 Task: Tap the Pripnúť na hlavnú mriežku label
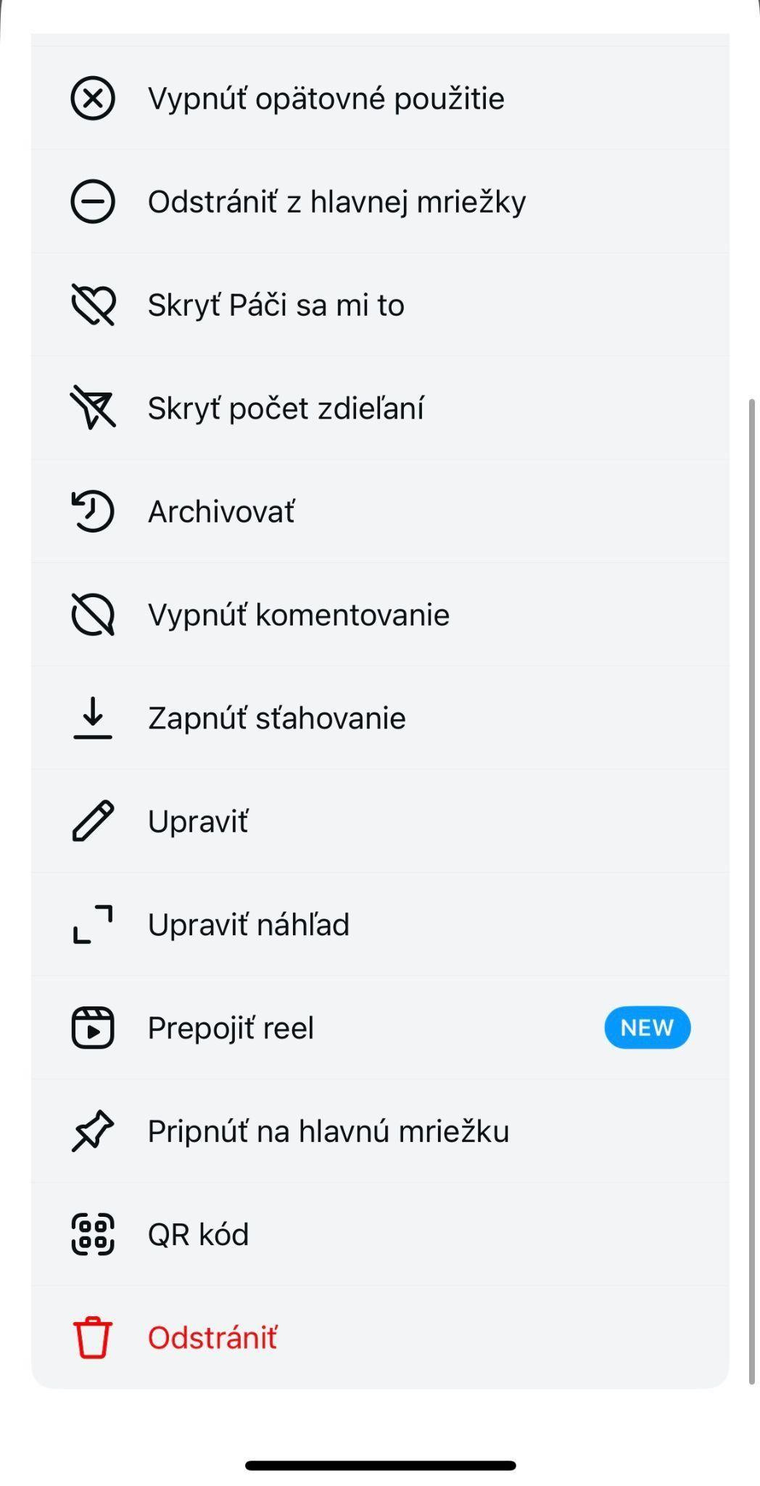[328, 1130]
